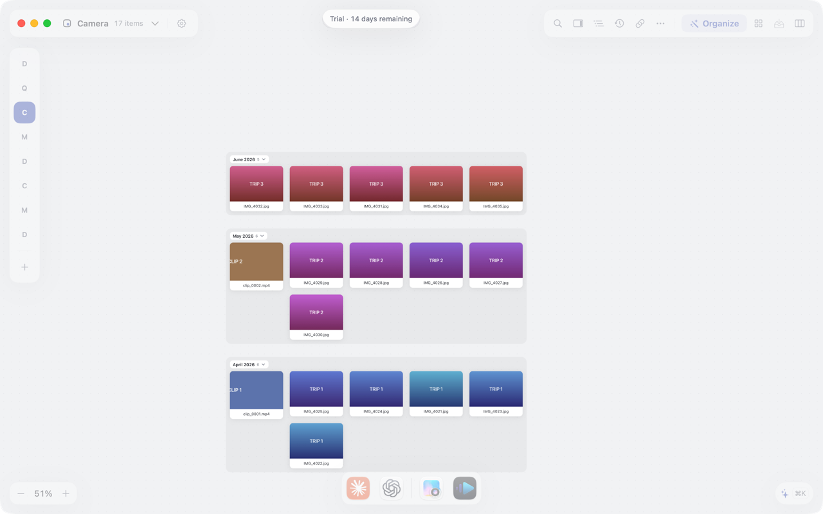Open the history clock icon

619,24
